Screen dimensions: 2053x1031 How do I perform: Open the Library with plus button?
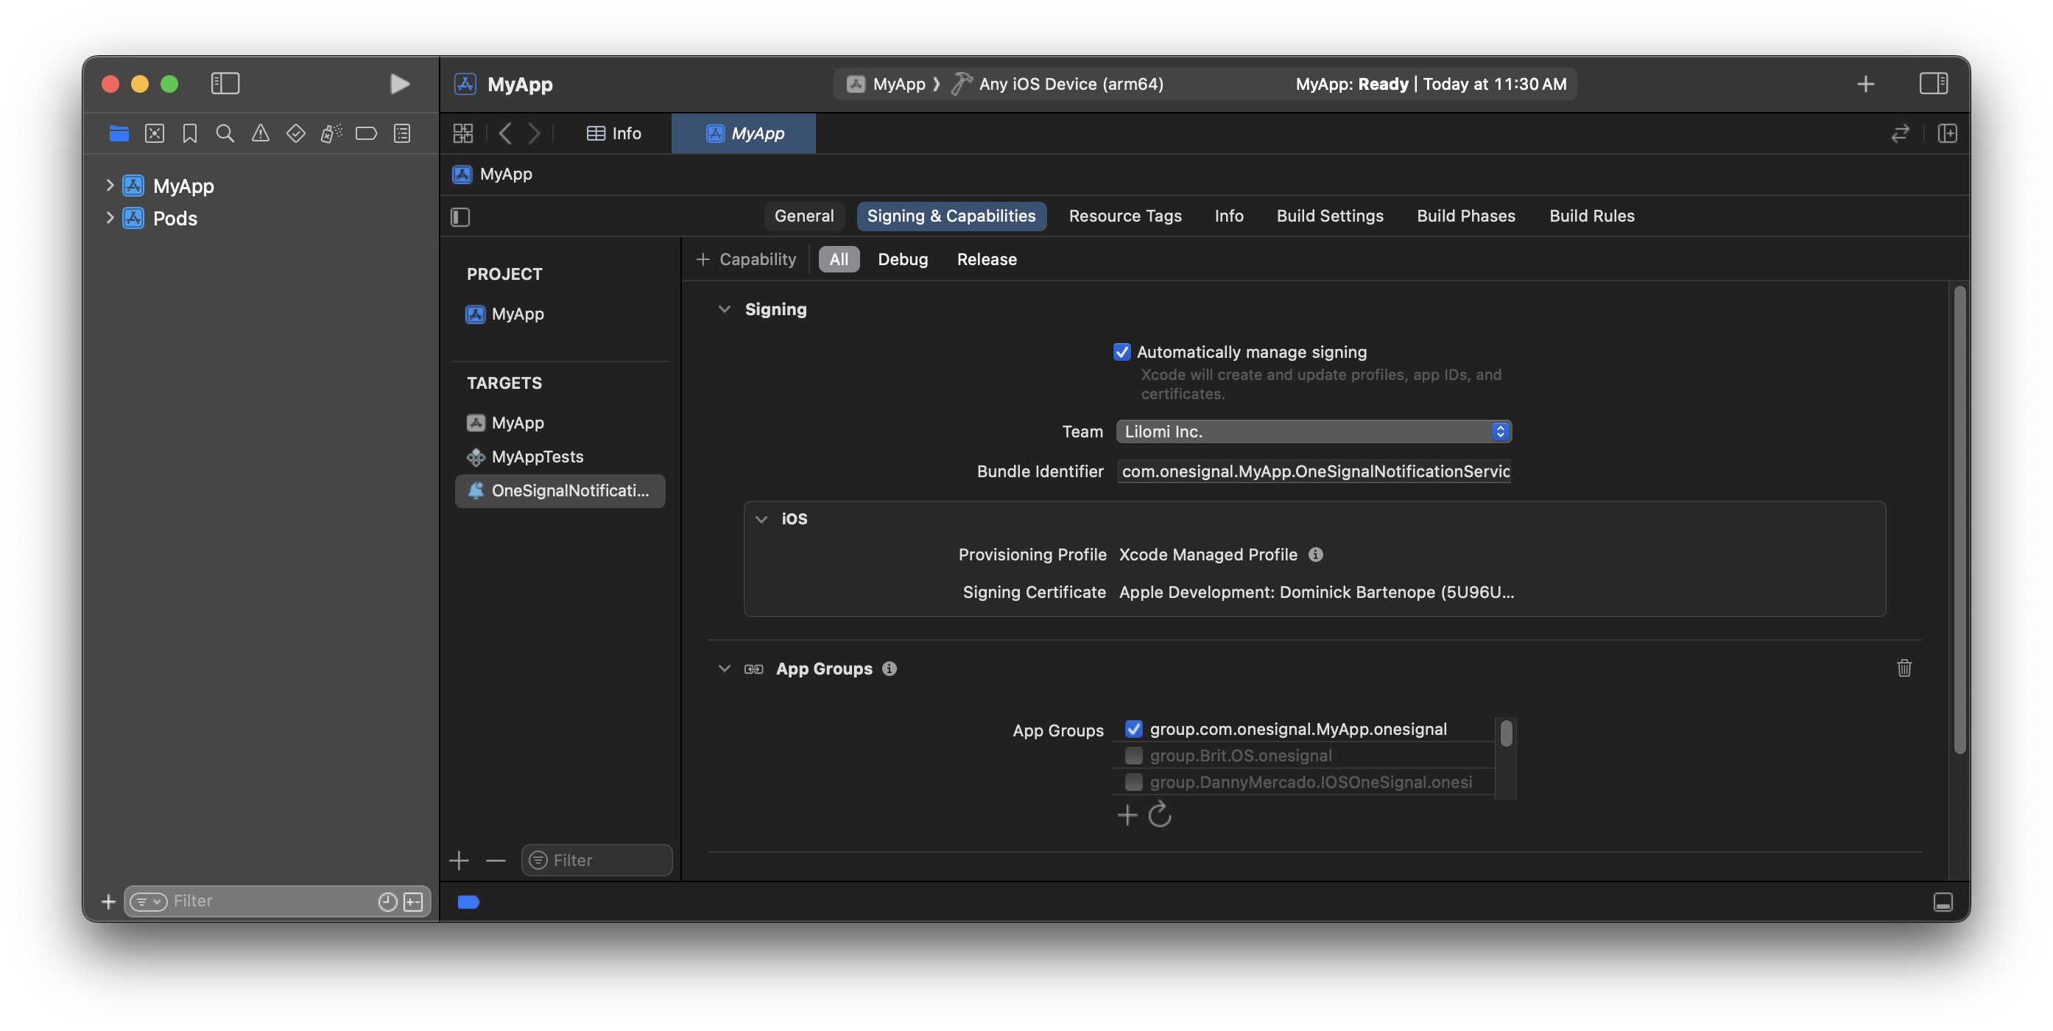pos(1866,84)
